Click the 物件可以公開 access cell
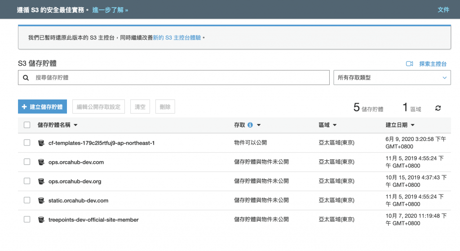This screenshot has height=251, width=460. tap(250, 143)
